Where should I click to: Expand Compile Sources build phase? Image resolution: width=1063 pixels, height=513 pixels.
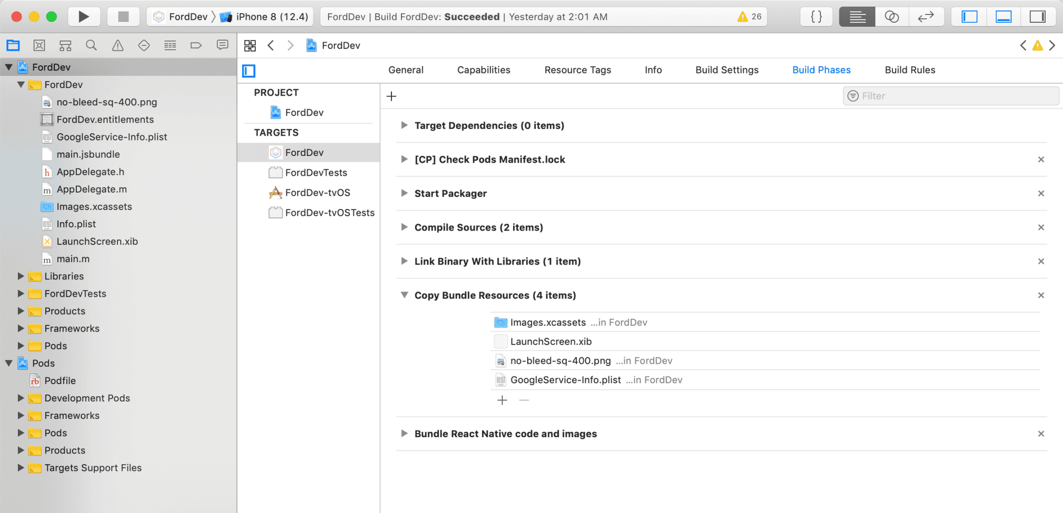click(x=404, y=227)
